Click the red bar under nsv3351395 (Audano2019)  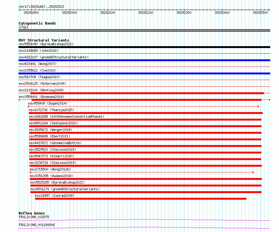146,179
